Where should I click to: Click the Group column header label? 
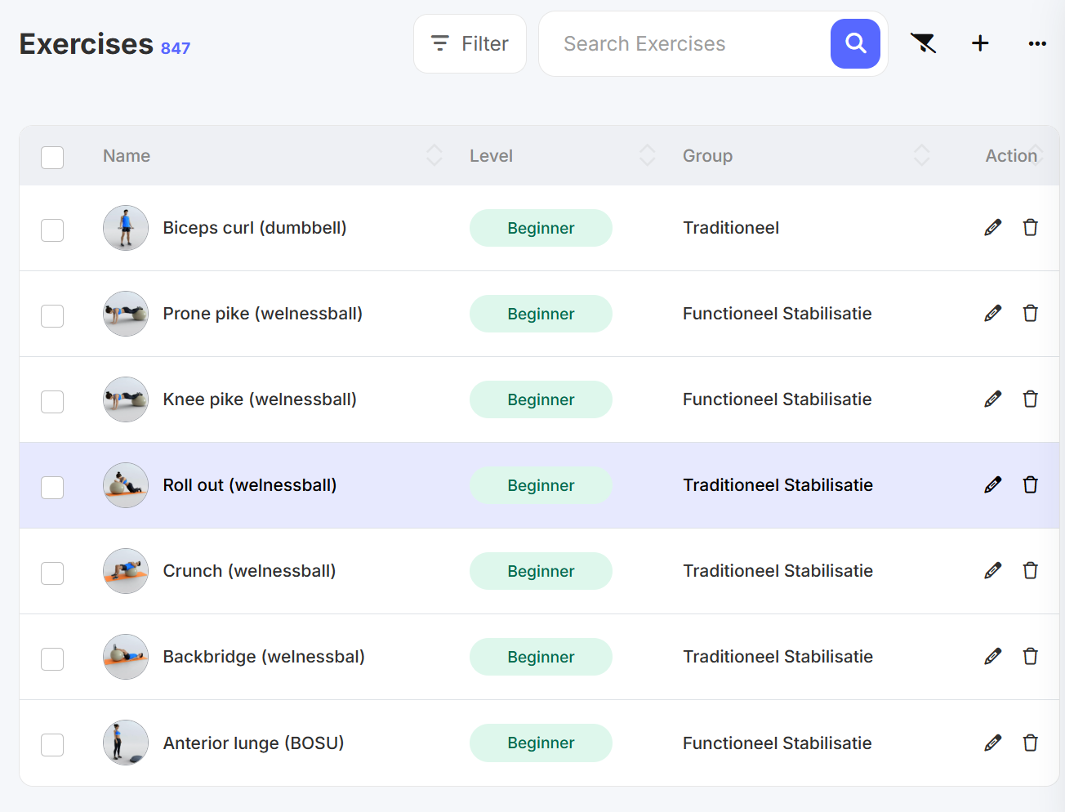[707, 156]
